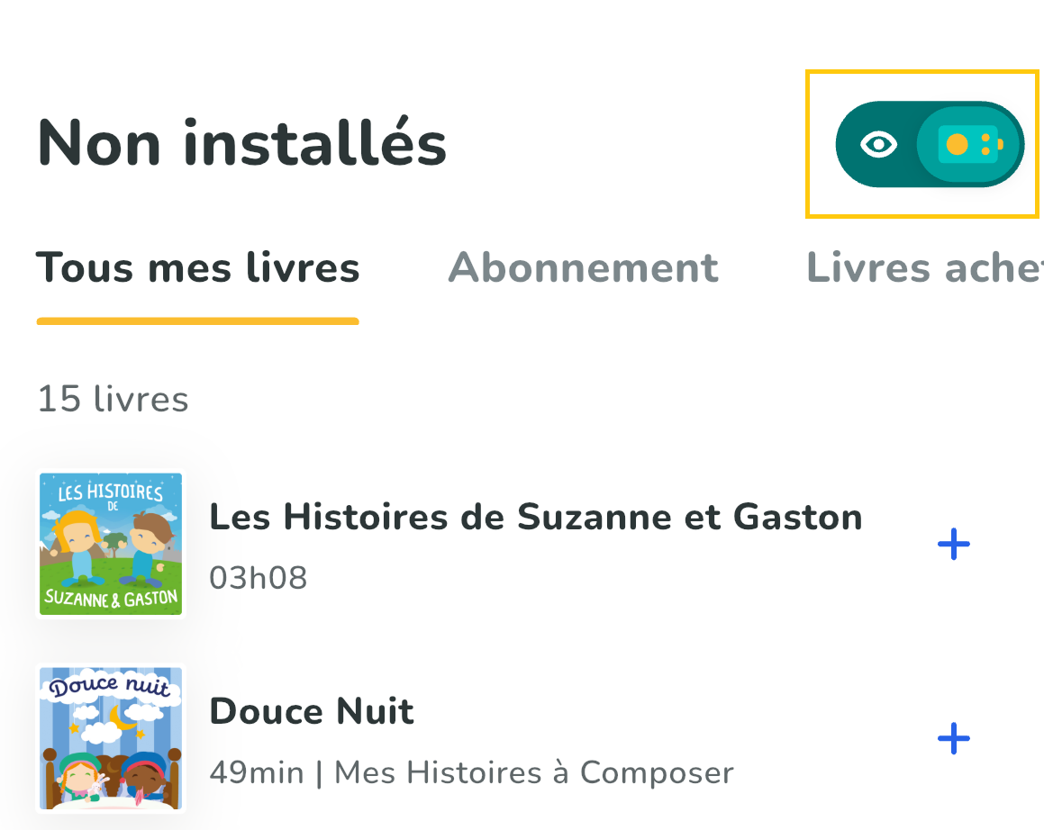The width and height of the screenshot is (1044, 830).
Task: Click the 15 livres count label
Action: click(113, 400)
